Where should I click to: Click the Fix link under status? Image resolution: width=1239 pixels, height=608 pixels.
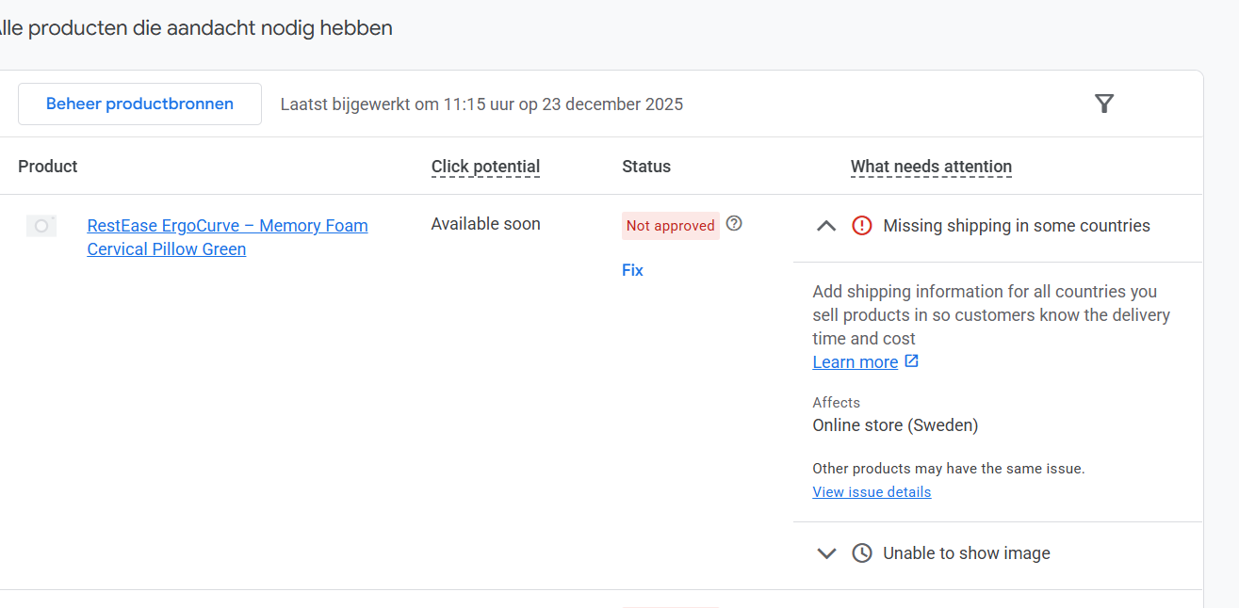click(x=632, y=270)
